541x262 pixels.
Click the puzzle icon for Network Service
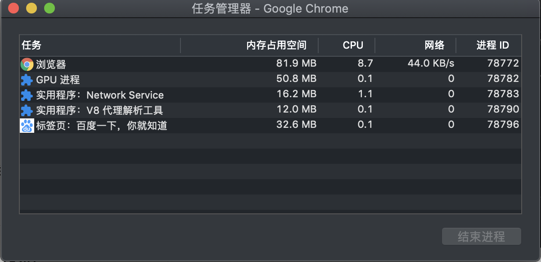[x=27, y=95]
